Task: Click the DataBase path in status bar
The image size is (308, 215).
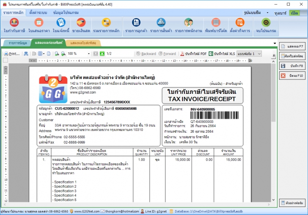Action: [209, 211]
